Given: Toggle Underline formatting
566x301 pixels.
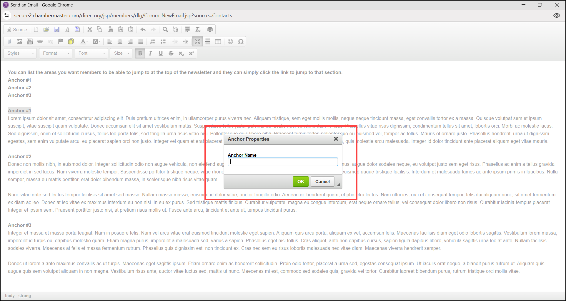Looking at the screenshot, I should coord(161,53).
